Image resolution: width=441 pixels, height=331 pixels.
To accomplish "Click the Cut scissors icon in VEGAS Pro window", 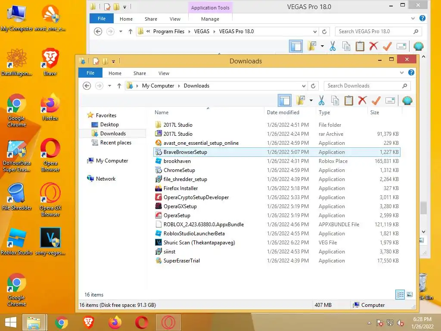I will 333,46.
